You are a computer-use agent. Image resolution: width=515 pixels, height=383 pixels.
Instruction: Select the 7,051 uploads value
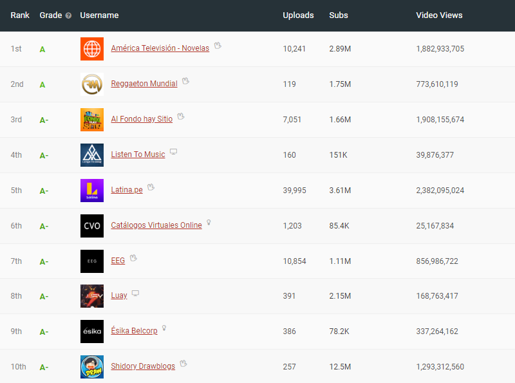click(x=292, y=120)
